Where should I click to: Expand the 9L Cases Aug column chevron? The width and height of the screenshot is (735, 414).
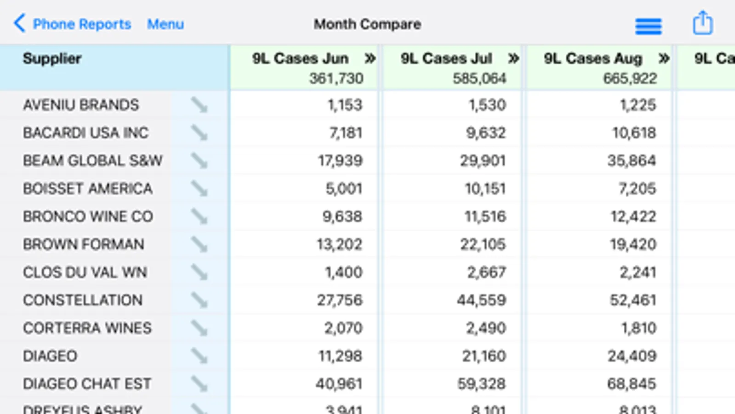[663, 58]
